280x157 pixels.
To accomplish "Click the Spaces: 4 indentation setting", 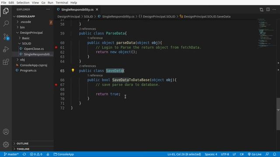I will click(211, 154).
